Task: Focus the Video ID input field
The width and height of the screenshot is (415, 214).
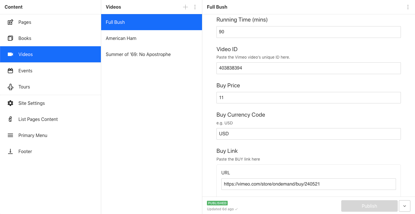Action: pyautogui.click(x=309, y=68)
